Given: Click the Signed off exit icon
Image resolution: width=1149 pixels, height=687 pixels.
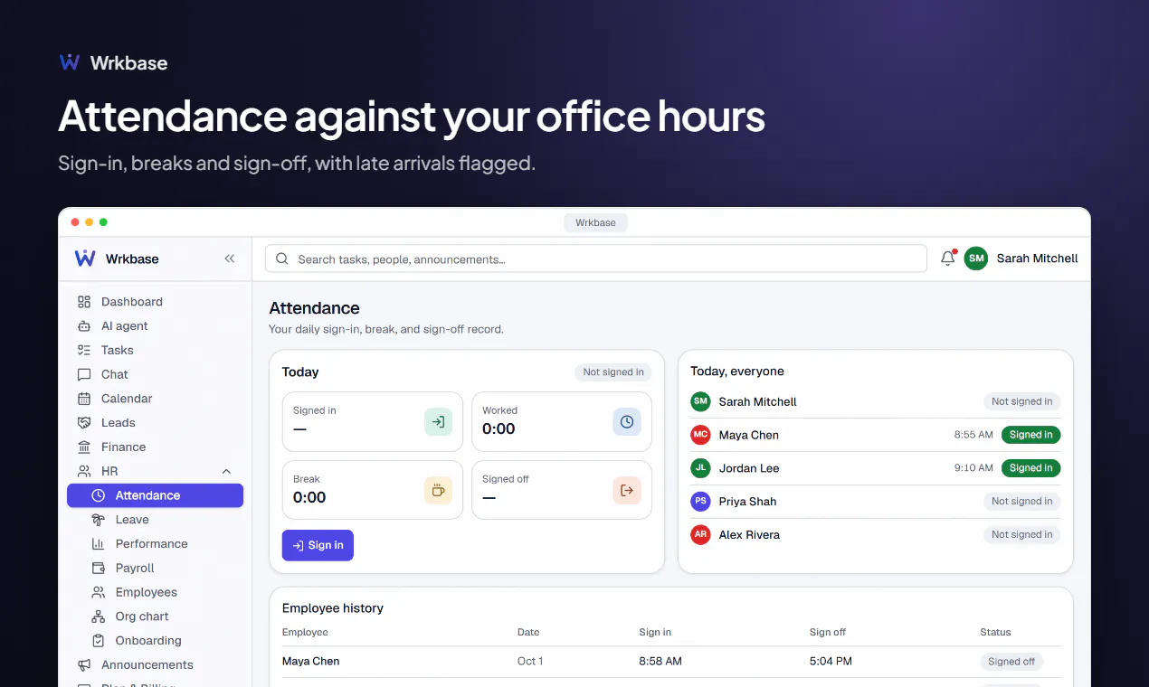Looking at the screenshot, I should [x=627, y=490].
